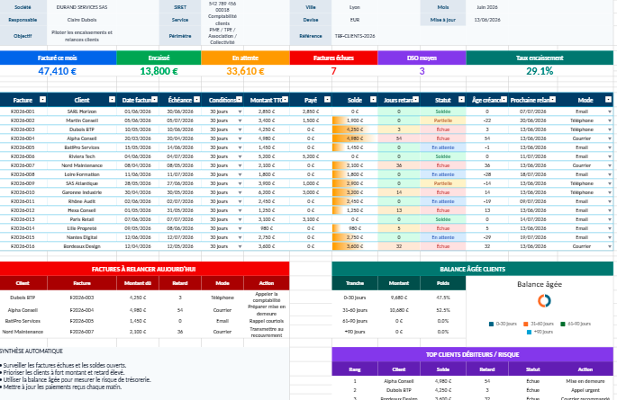This screenshot has height=400, width=617.
Task: Open the Payé column filter arrow
Action: (x=327, y=100)
